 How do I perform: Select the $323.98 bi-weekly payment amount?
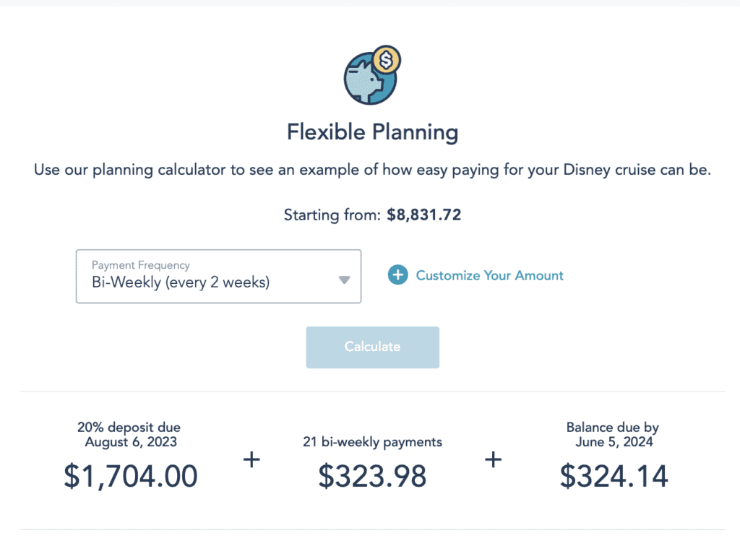coord(372,476)
